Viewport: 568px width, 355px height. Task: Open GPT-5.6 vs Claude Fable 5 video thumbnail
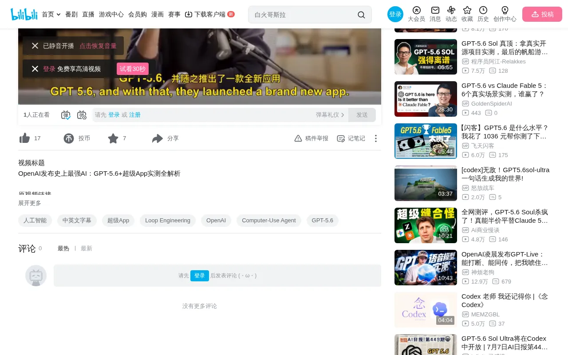[426, 99]
